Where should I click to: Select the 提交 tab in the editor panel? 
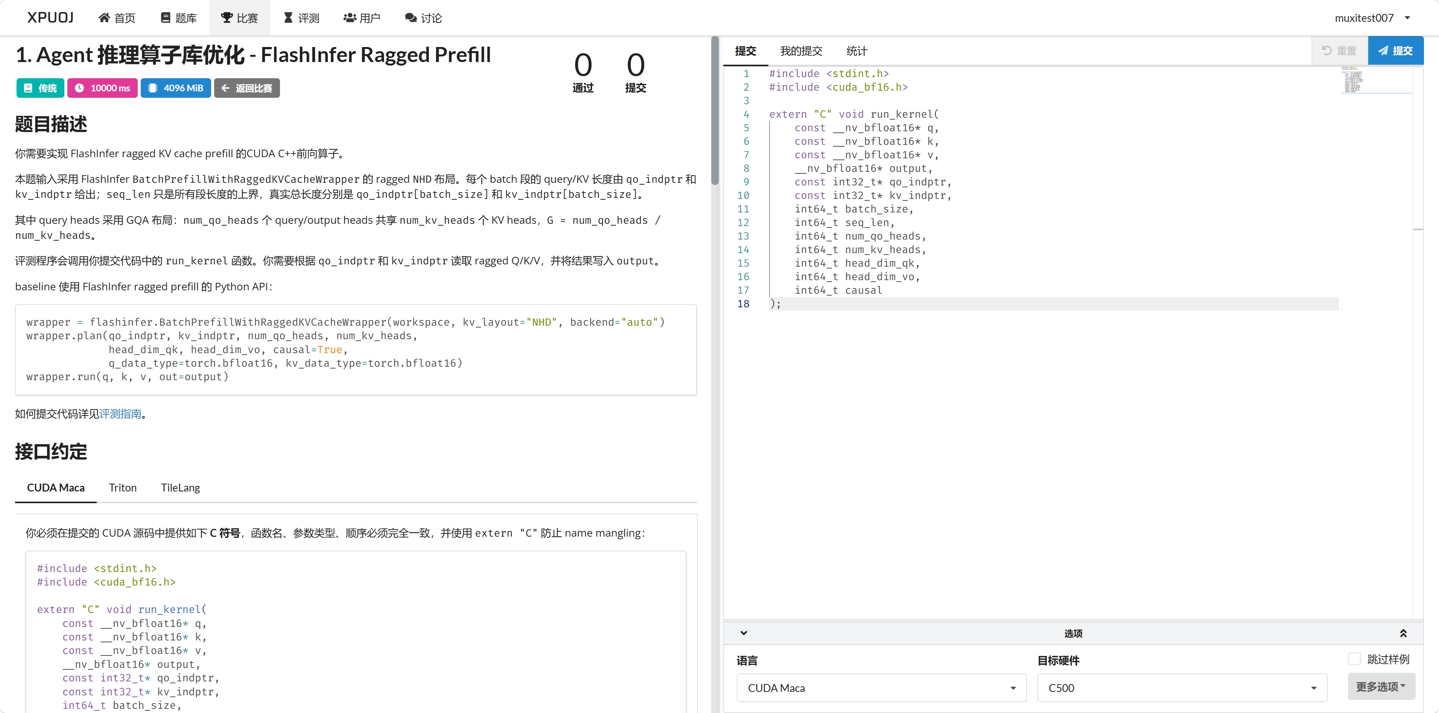(x=745, y=51)
